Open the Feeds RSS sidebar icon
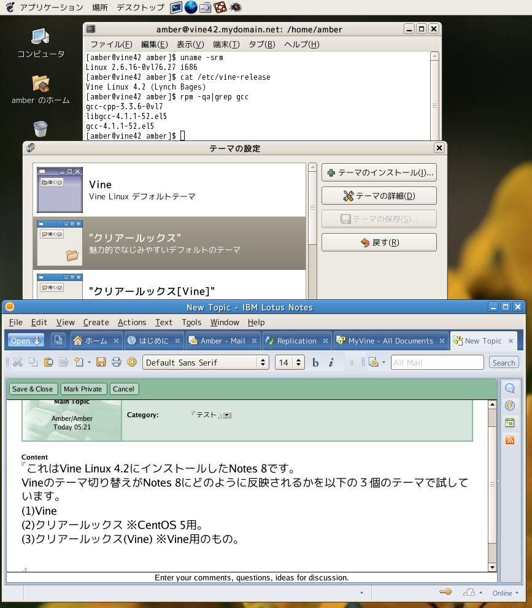The image size is (532, 608). [509, 440]
